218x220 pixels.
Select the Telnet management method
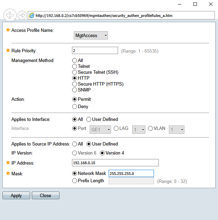[x=74, y=66]
